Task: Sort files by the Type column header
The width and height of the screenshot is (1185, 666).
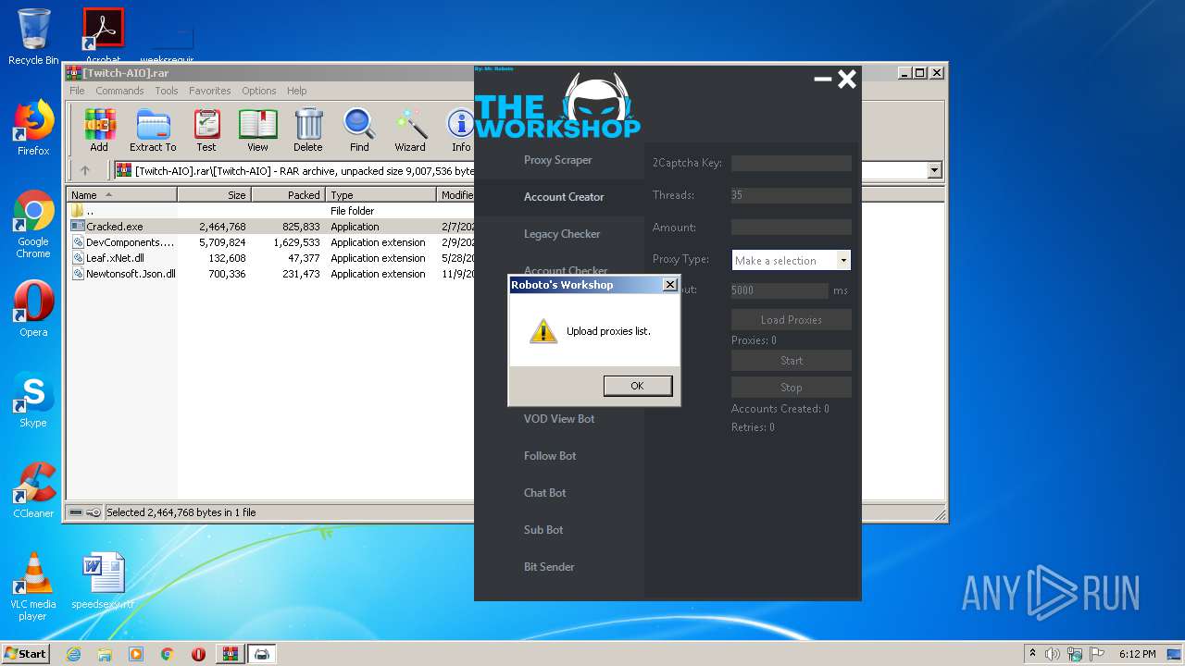Action: click(380, 195)
